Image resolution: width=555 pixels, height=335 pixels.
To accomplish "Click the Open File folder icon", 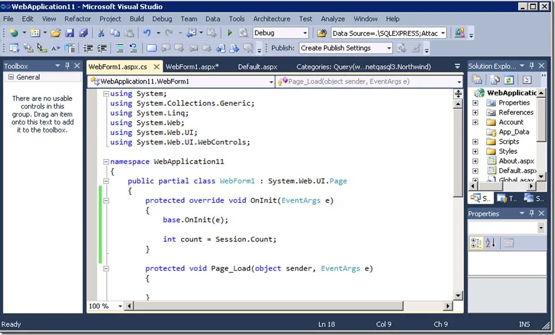I will tap(56, 33).
